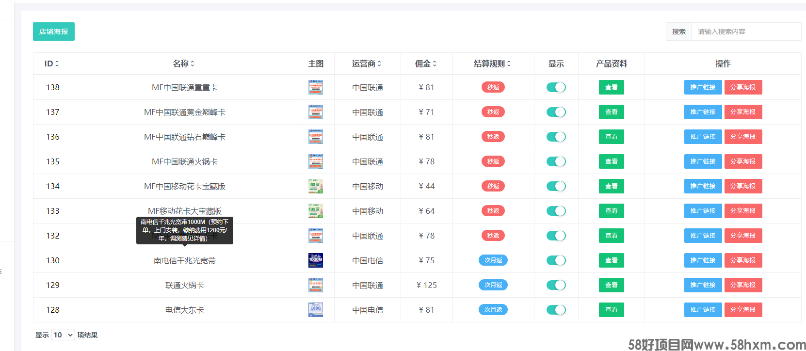Get 推广链接 for ID 137
This screenshot has height=351, width=806.
[703, 112]
